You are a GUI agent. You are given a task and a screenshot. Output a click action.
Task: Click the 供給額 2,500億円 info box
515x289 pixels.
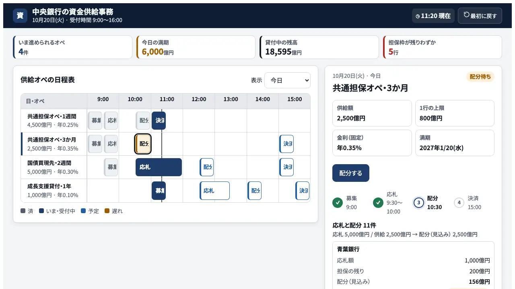click(x=372, y=113)
